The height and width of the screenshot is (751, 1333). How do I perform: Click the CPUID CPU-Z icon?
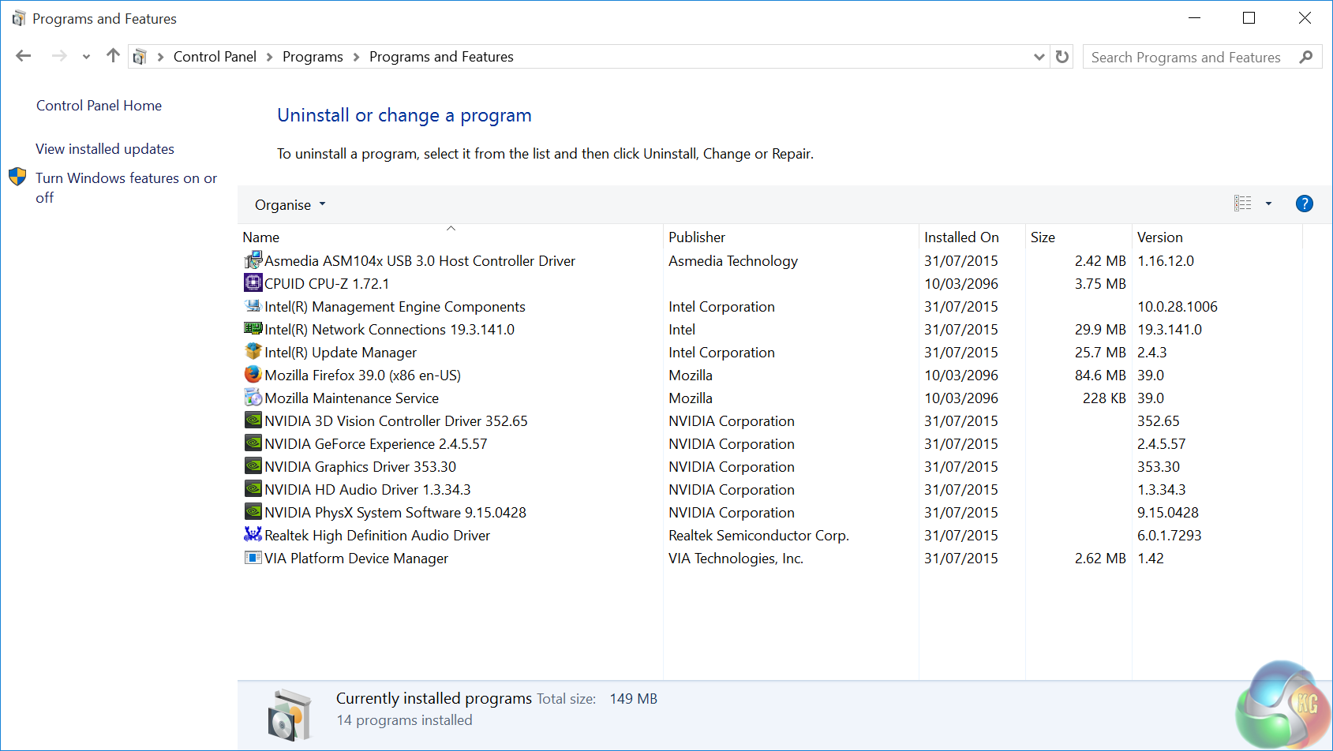click(253, 283)
